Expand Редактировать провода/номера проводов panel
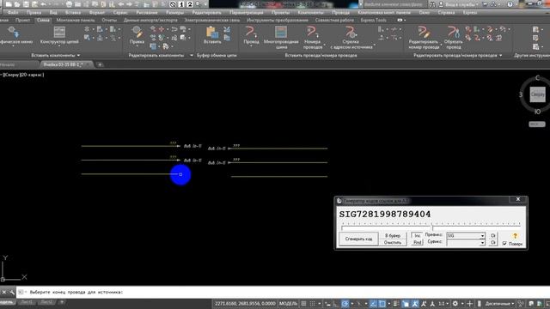The image size is (550, 309). pyautogui.click(x=457, y=55)
